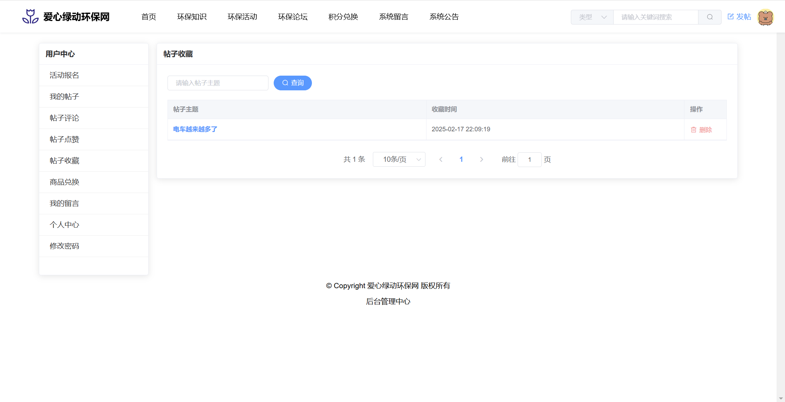Open the post 电车越来越多了
This screenshot has width=785, height=402.
195,129
